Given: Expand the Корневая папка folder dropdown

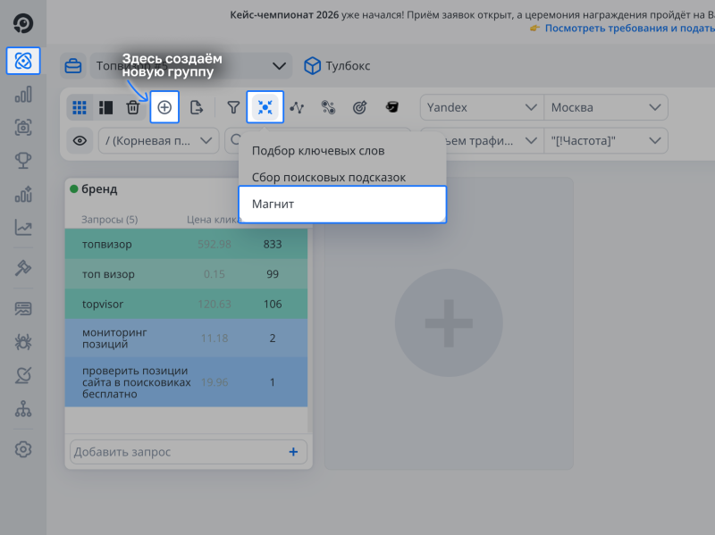Looking at the screenshot, I should point(159,141).
